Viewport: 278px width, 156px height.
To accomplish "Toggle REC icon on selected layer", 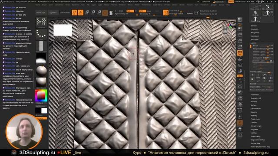I will [x=271, y=61].
